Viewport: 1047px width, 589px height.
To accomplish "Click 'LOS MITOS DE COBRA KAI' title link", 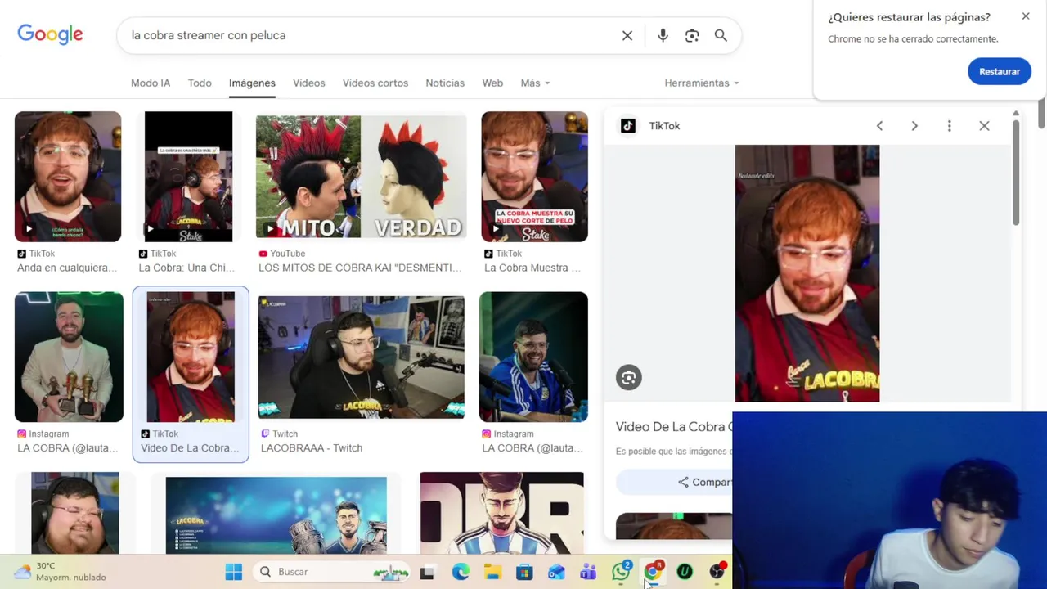I will [x=359, y=268].
